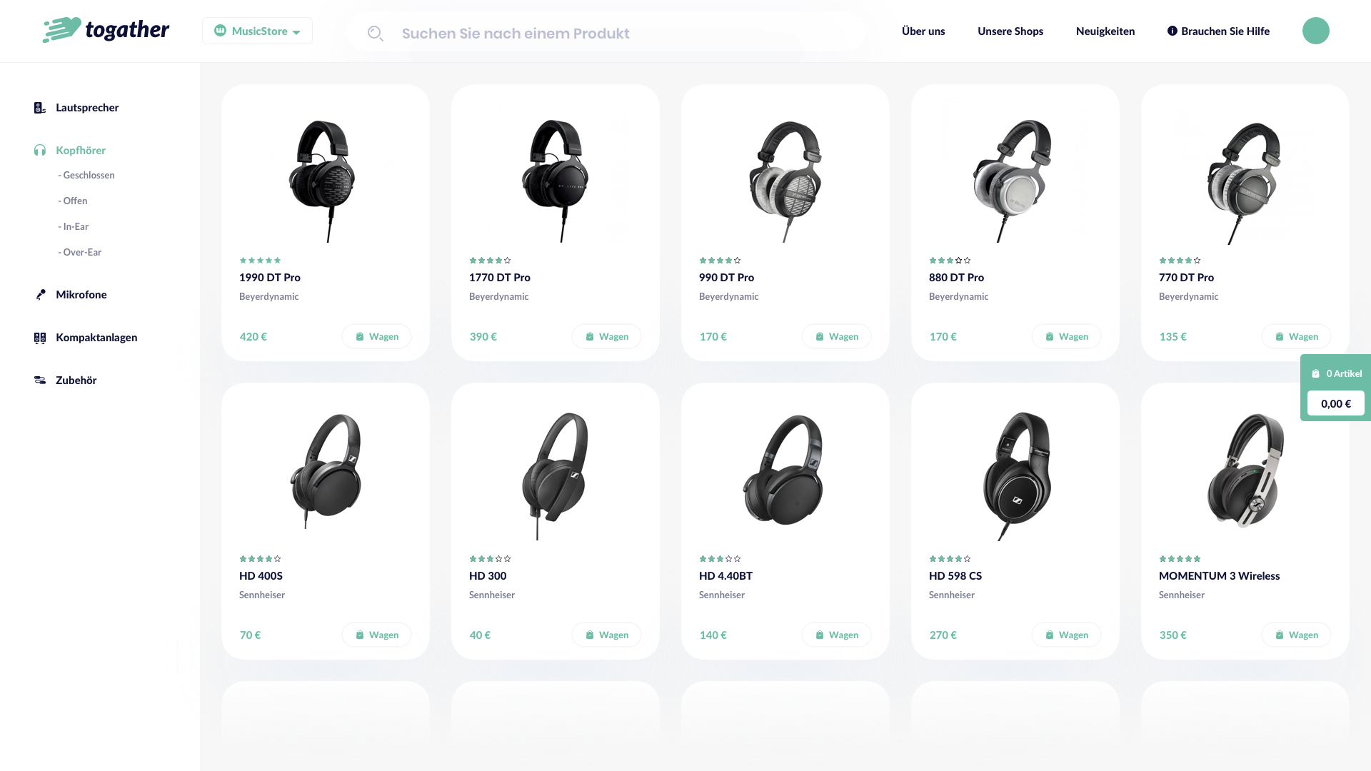Screen dimensions: 1371x771
Task: Add 1990 DT Pro to Wagen
Action: [x=376, y=336]
